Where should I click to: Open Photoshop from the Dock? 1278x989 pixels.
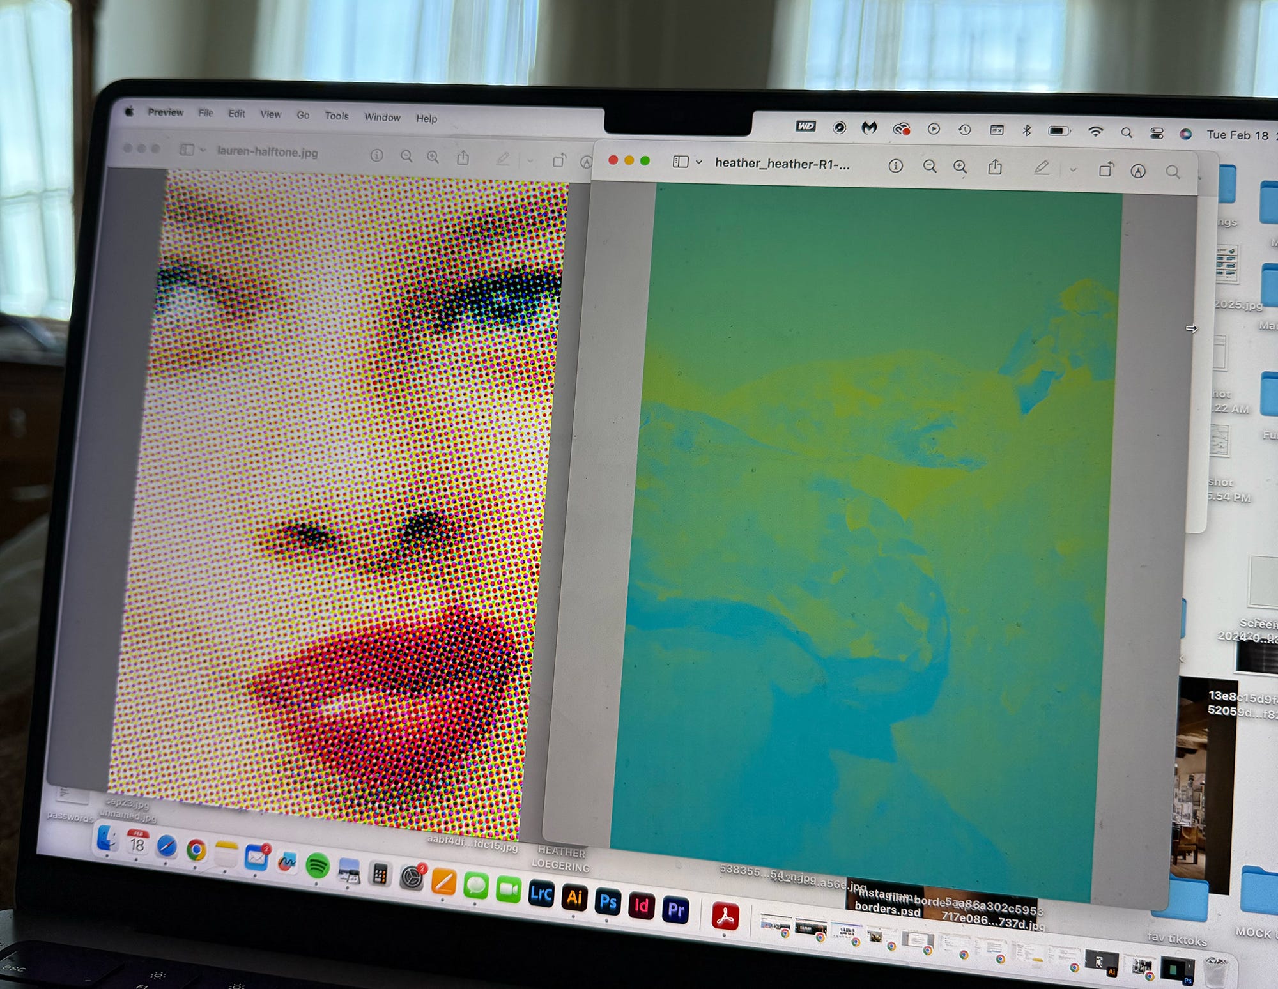608,902
